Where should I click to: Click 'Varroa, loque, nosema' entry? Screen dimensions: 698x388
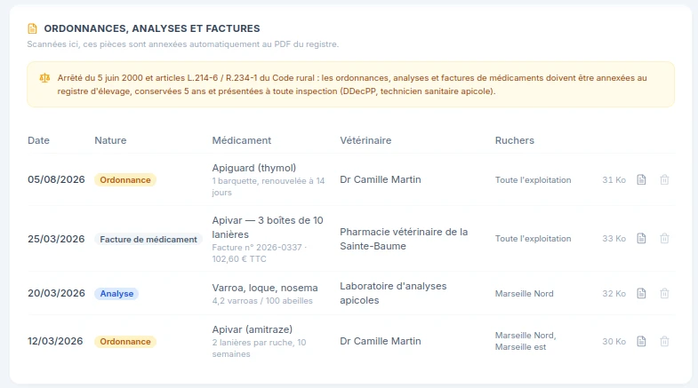(x=265, y=288)
